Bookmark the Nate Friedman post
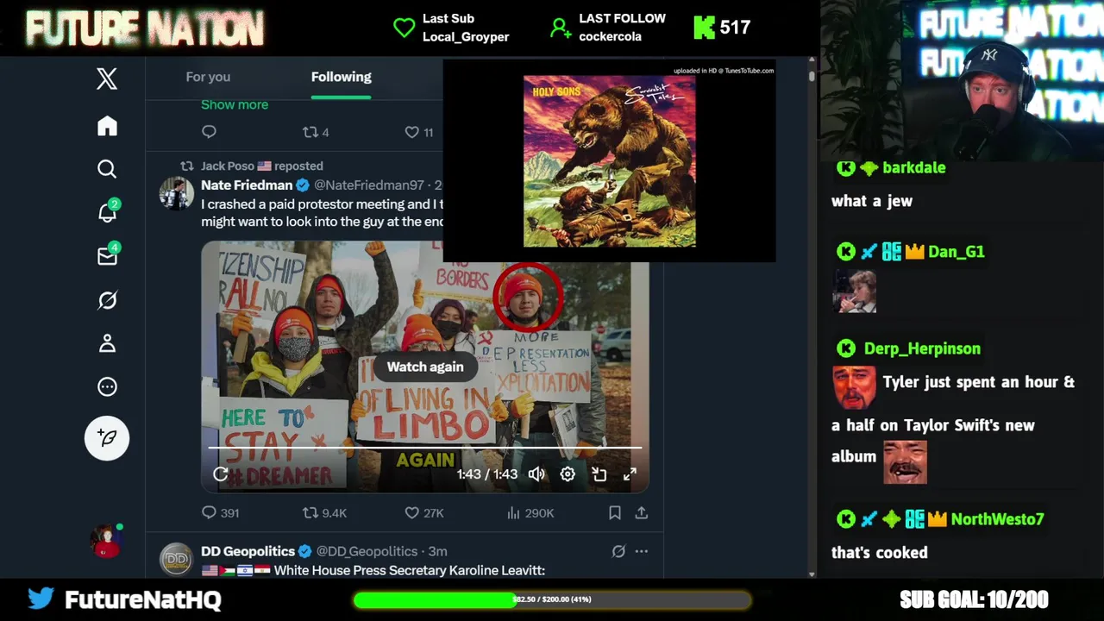The image size is (1104, 621). point(615,512)
